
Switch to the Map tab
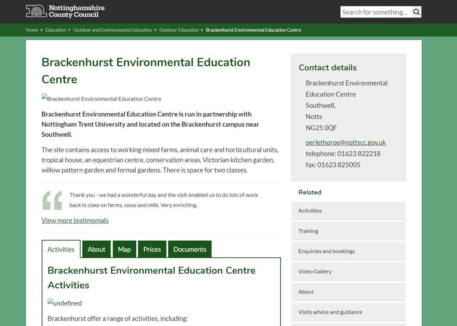[x=125, y=249]
